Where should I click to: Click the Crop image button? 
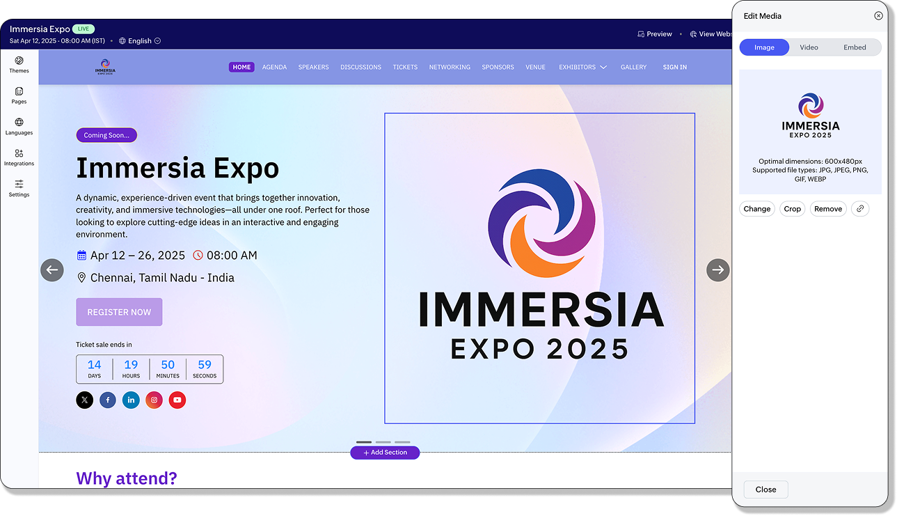click(792, 209)
